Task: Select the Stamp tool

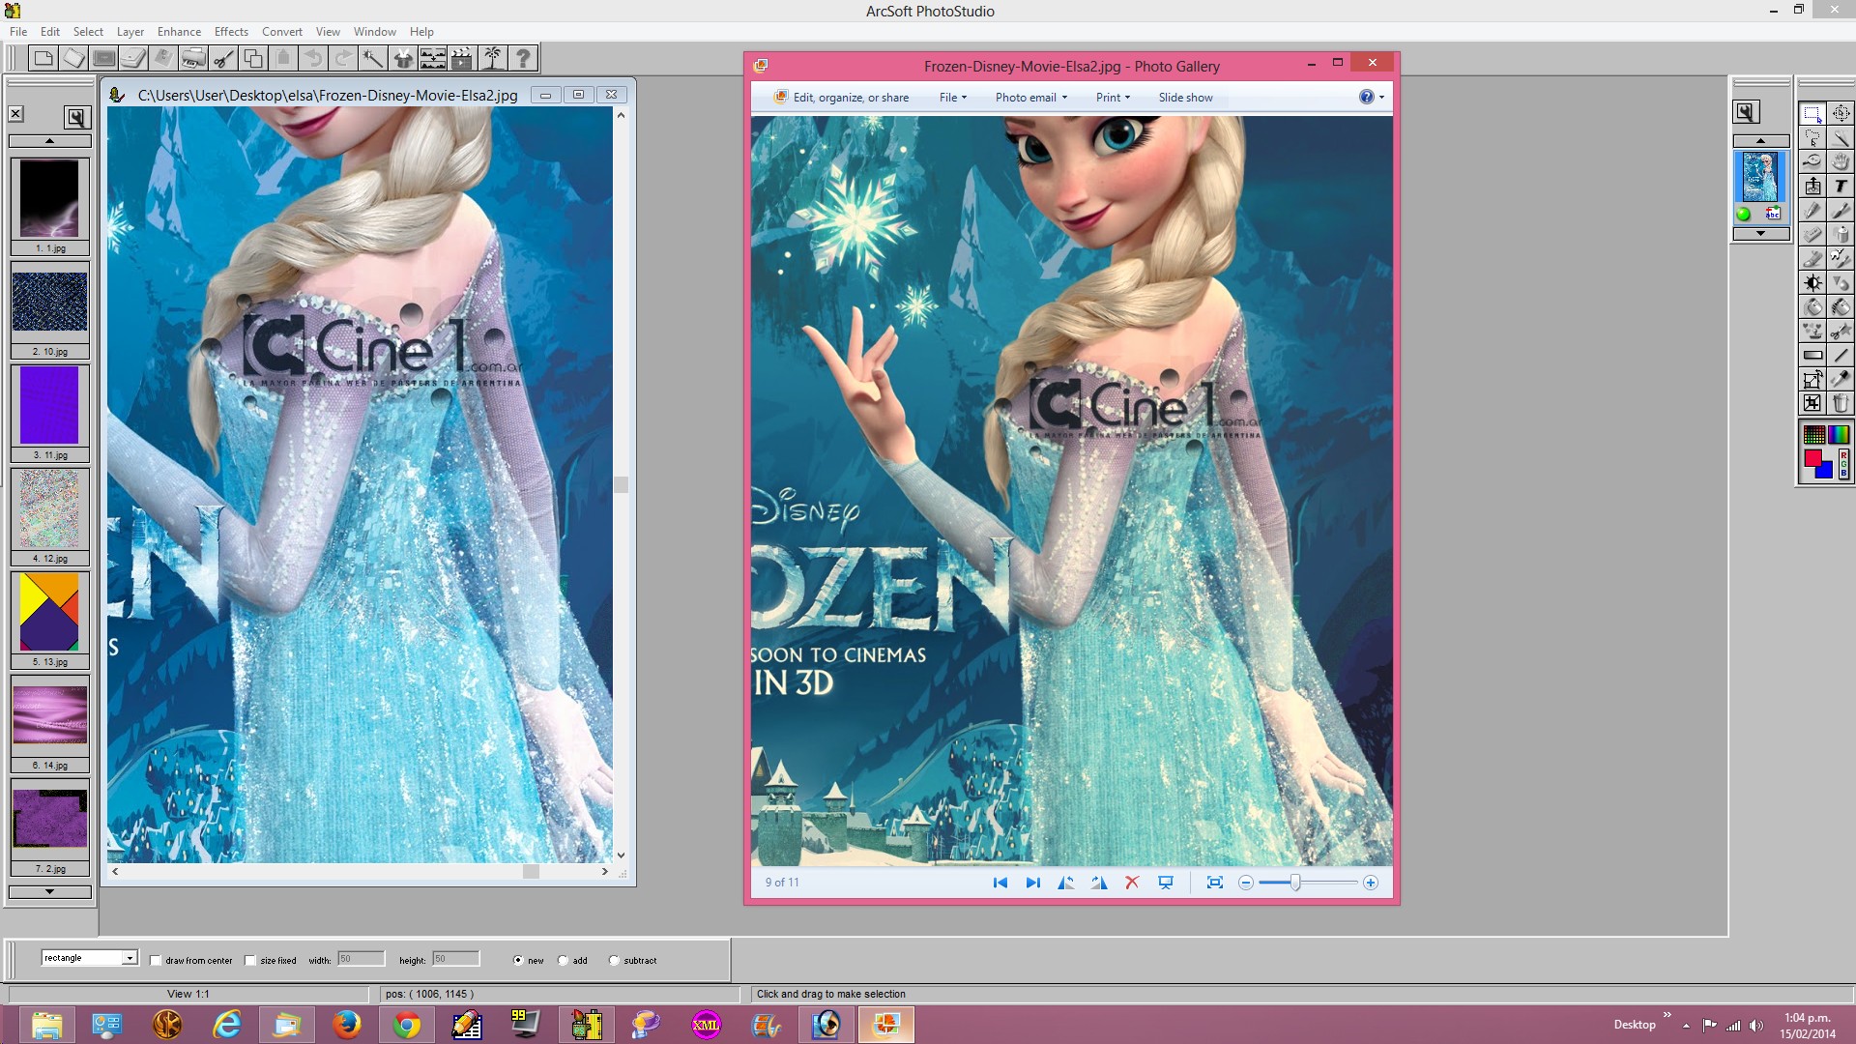Action: pyautogui.click(x=1812, y=331)
